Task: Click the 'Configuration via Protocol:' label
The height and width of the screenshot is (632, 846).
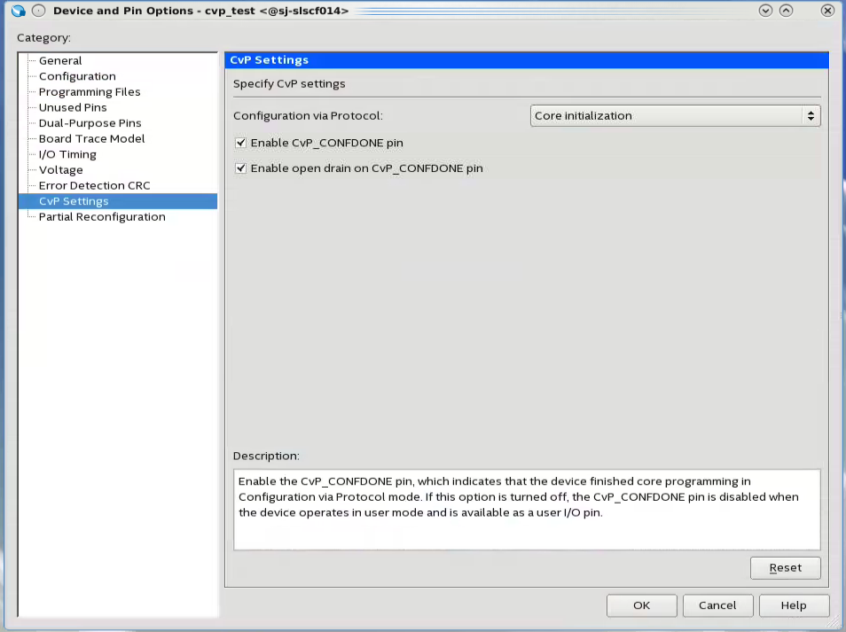Action: coord(308,116)
